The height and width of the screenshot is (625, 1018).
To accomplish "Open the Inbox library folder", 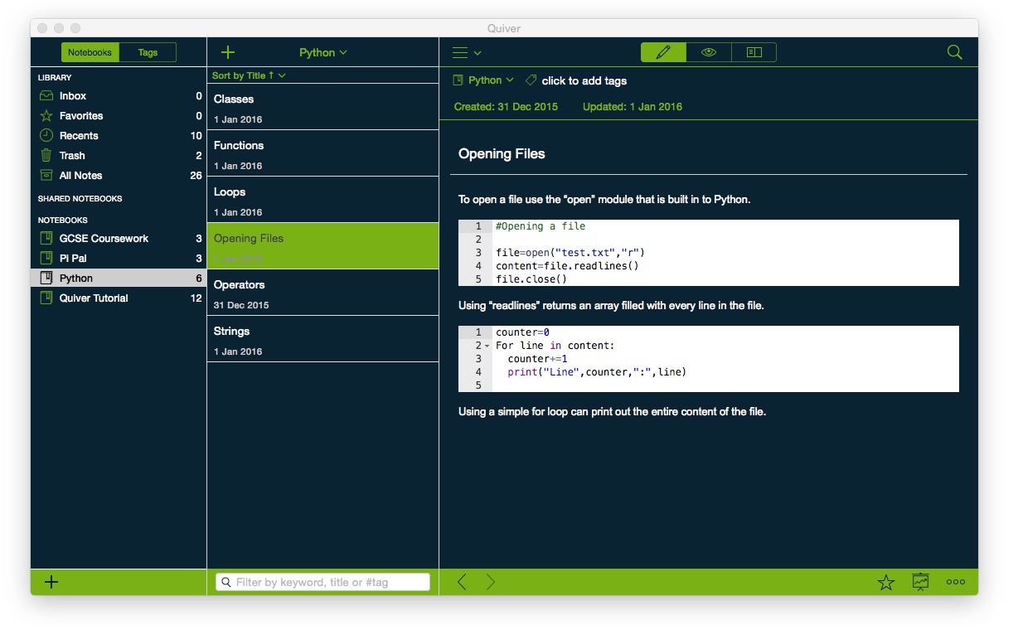I will (x=119, y=96).
